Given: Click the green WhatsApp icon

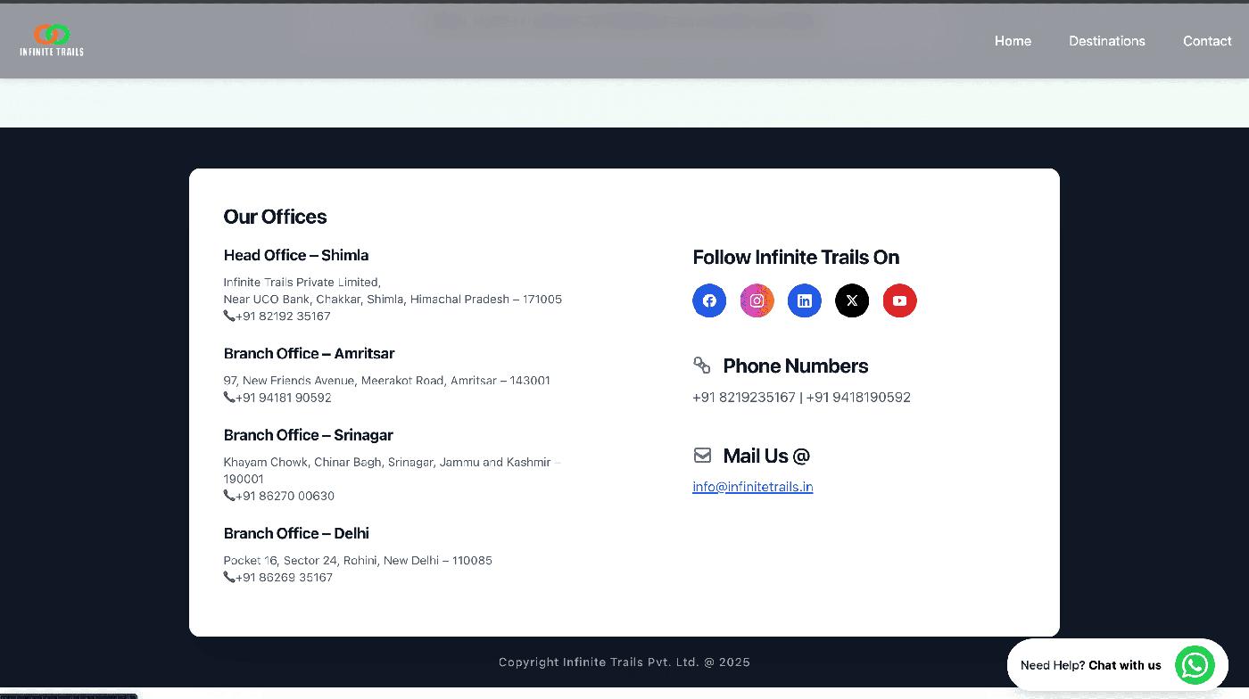Looking at the screenshot, I should click(x=1195, y=665).
